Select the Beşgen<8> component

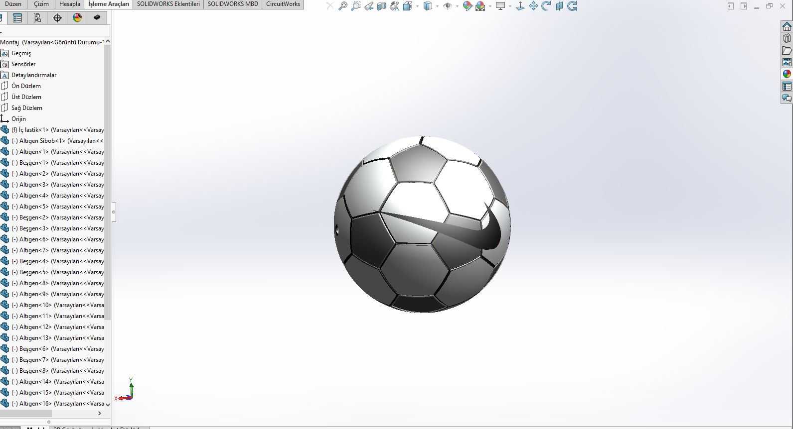(x=52, y=371)
